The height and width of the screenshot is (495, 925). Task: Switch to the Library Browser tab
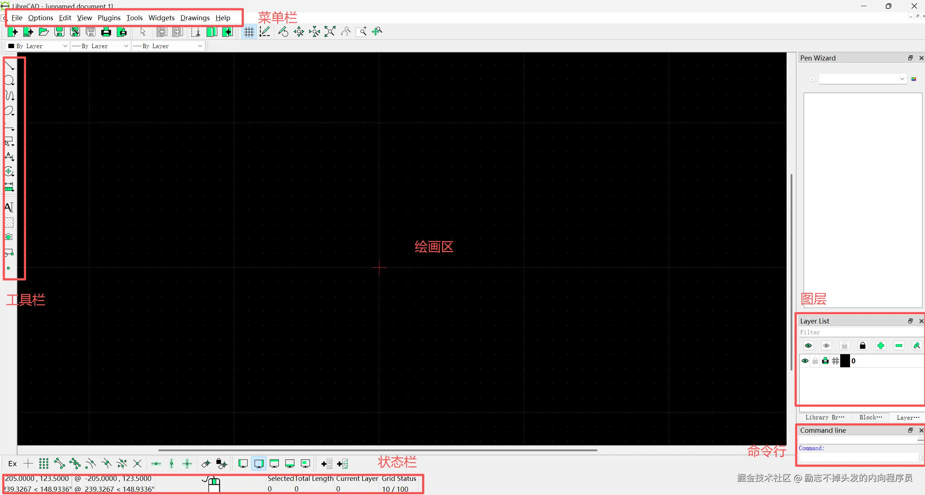coord(825,417)
